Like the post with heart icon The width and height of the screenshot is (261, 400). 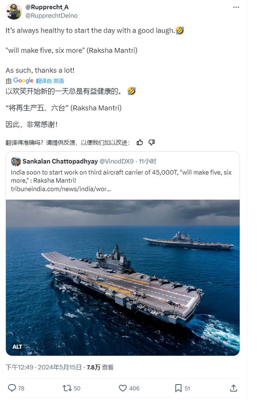(123, 388)
